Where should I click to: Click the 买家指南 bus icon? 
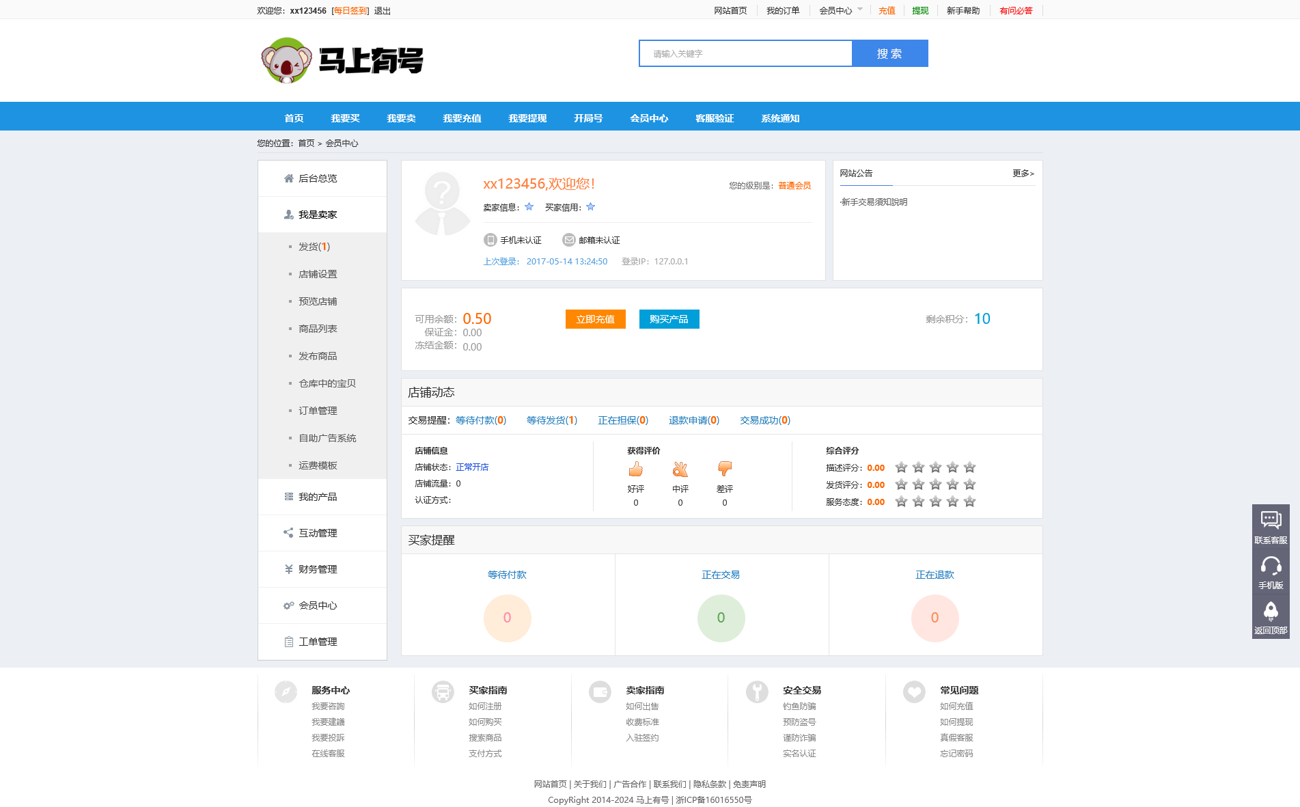click(x=443, y=692)
